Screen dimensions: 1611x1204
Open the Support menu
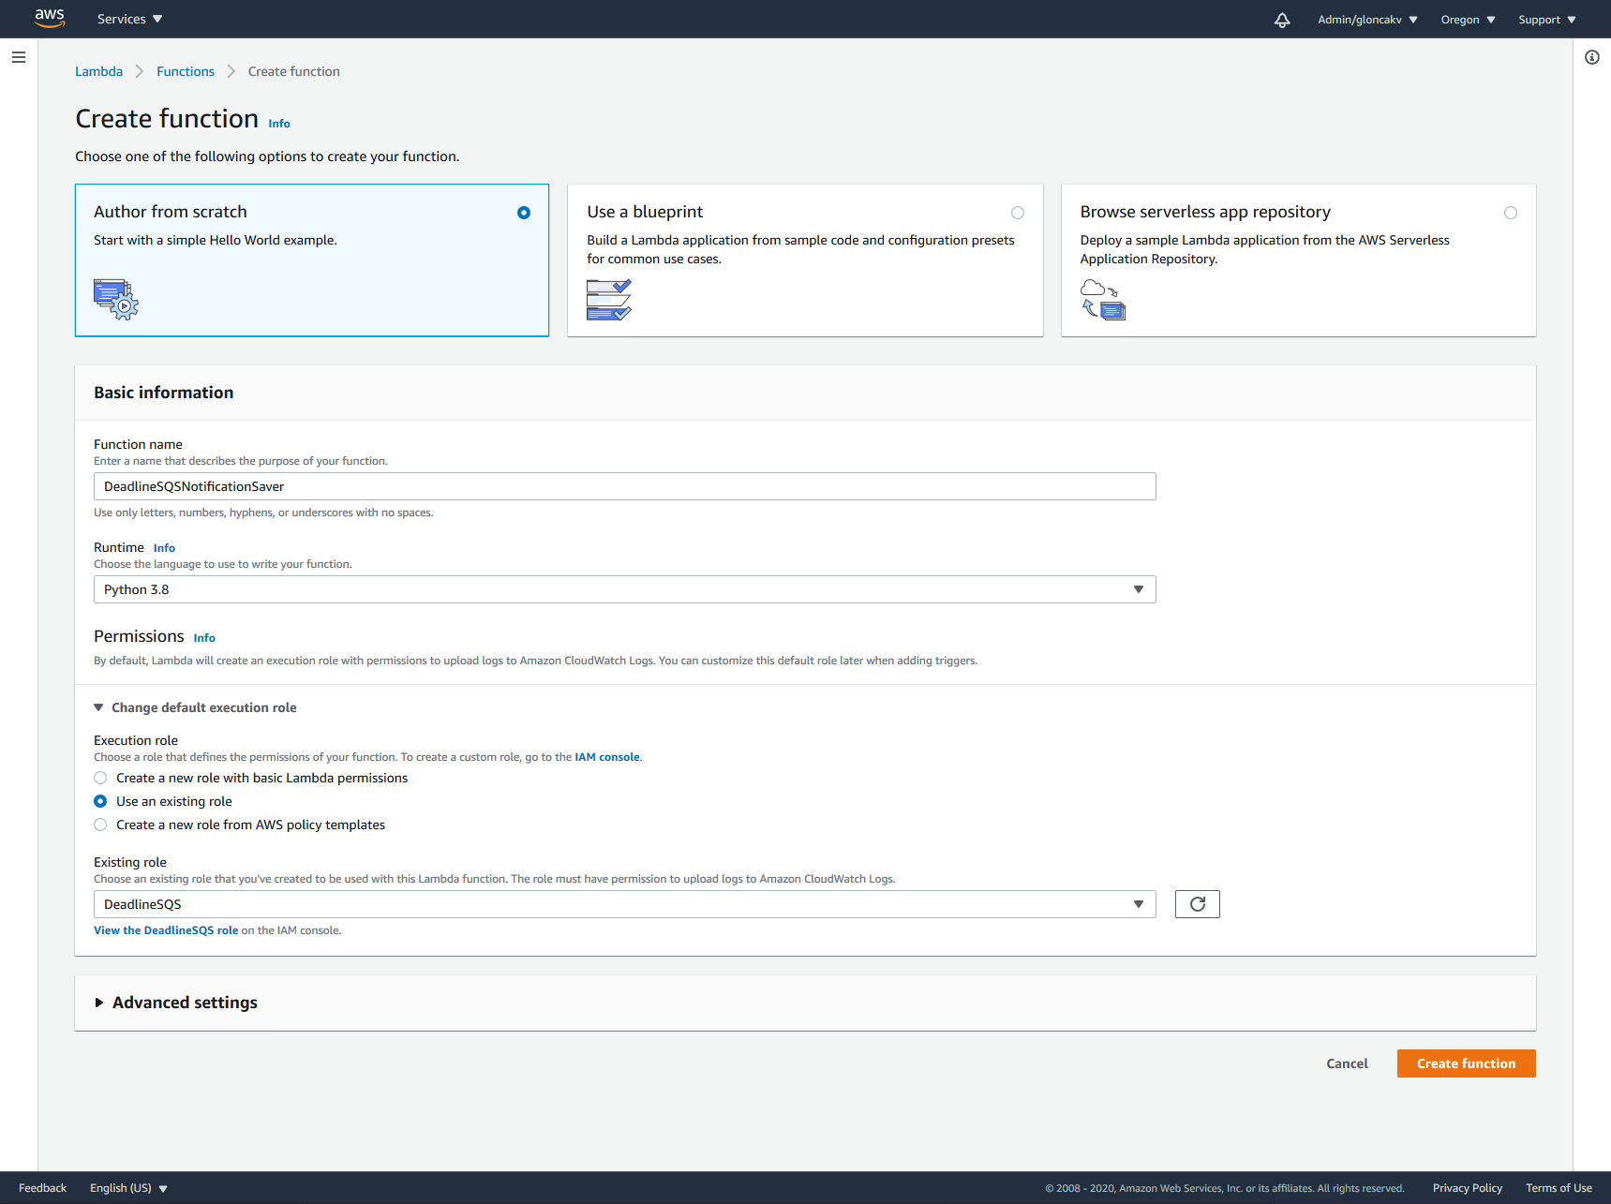point(1547,20)
